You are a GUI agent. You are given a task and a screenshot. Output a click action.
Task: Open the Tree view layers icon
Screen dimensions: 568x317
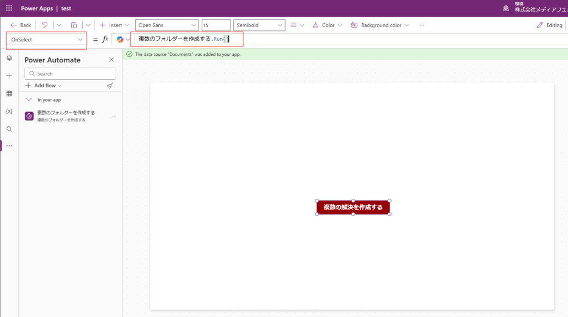click(9, 58)
